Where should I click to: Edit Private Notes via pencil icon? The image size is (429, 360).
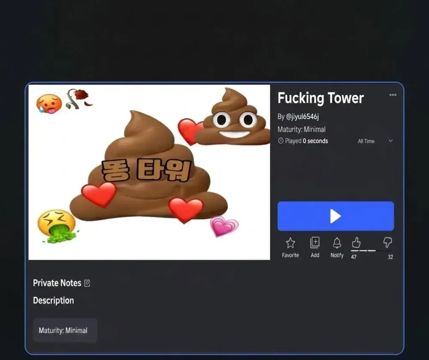(87, 283)
